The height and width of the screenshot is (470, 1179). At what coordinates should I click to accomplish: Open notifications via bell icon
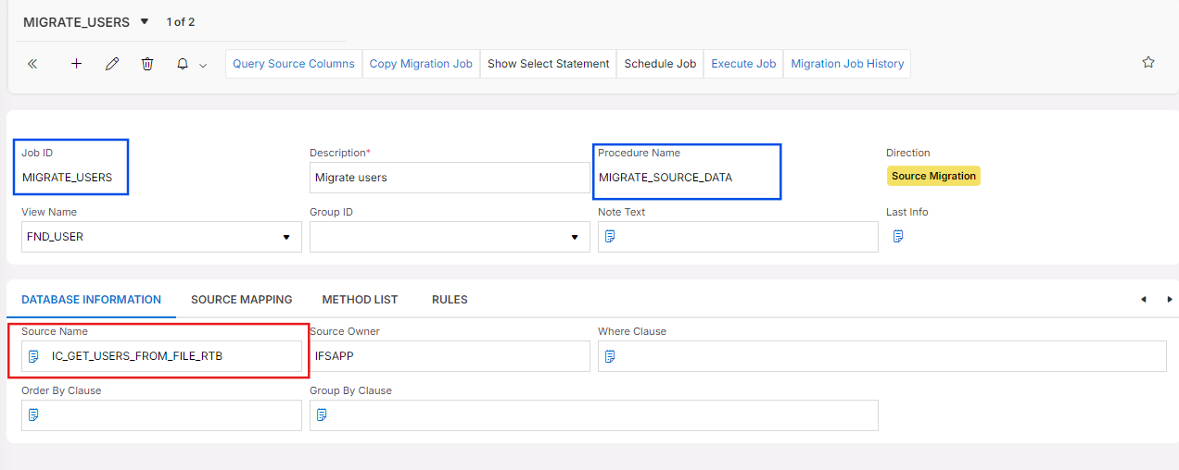click(183, 64)
